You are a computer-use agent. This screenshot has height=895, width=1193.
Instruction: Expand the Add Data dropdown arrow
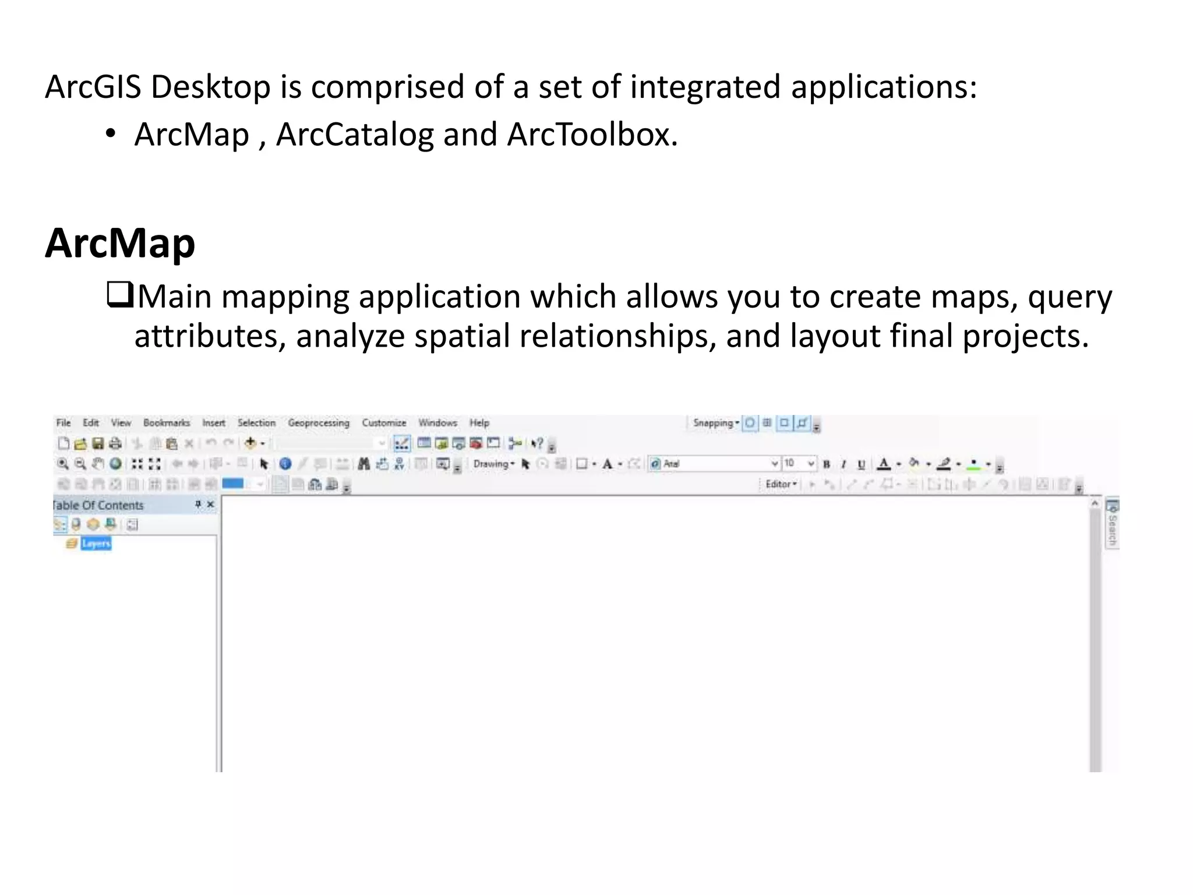pos(263,443)
